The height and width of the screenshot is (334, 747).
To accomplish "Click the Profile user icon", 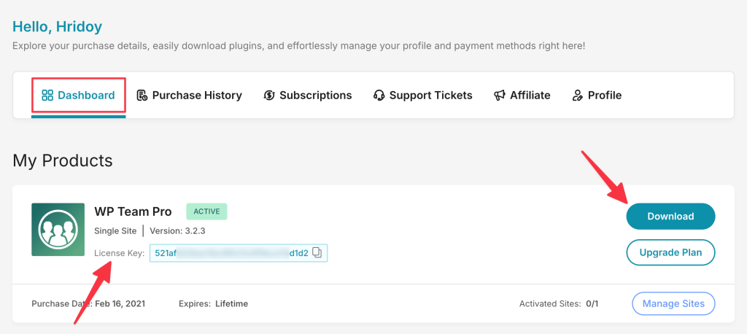I will pos(578,96).
